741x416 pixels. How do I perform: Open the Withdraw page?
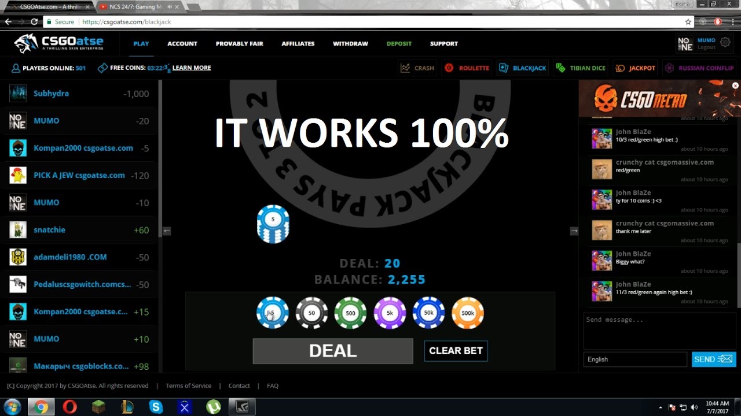[350, 43]
